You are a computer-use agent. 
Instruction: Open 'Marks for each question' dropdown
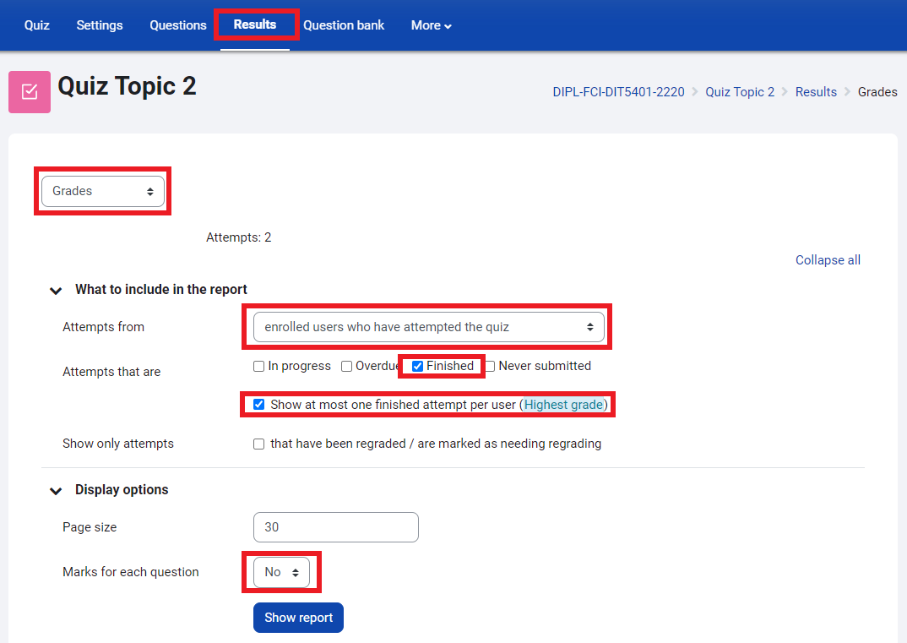282,572
